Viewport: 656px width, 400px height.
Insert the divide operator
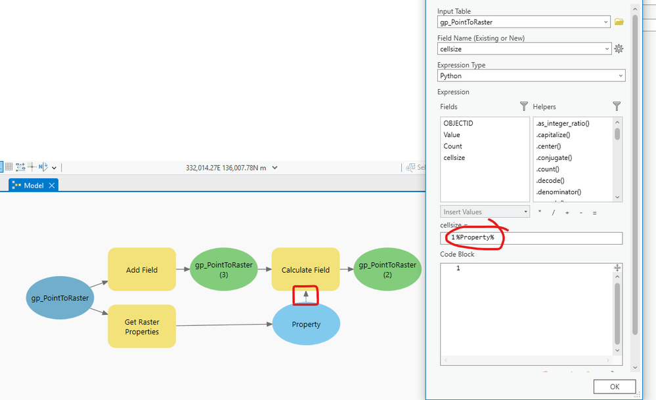553,212
